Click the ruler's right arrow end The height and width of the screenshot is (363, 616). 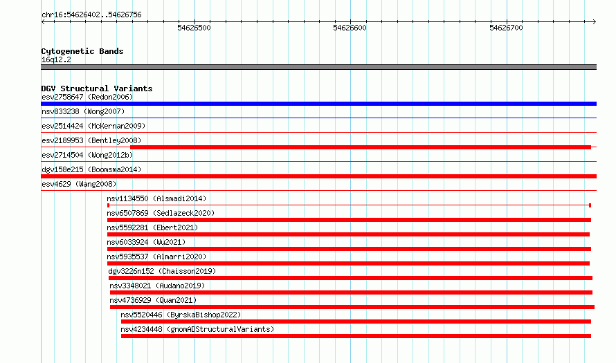pos(595,21)
